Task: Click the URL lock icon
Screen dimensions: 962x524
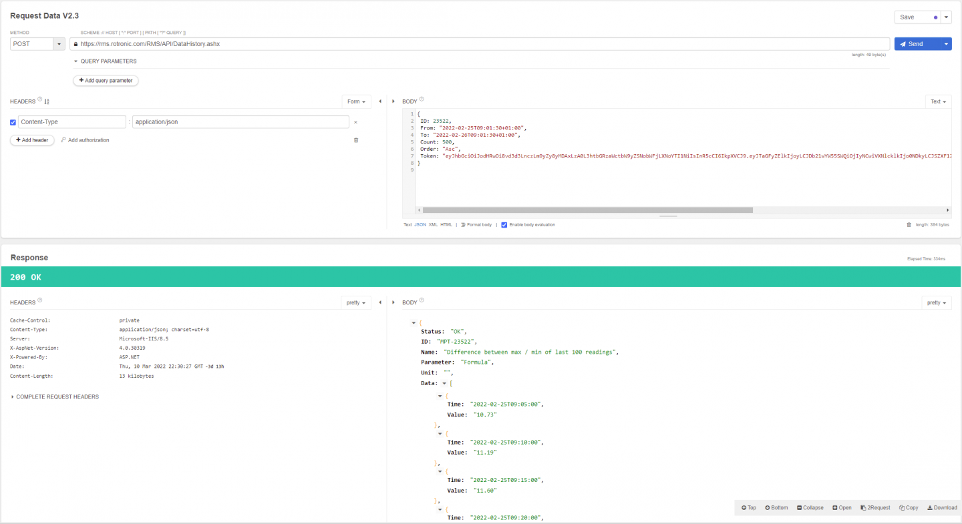Action: click(76, 44)
